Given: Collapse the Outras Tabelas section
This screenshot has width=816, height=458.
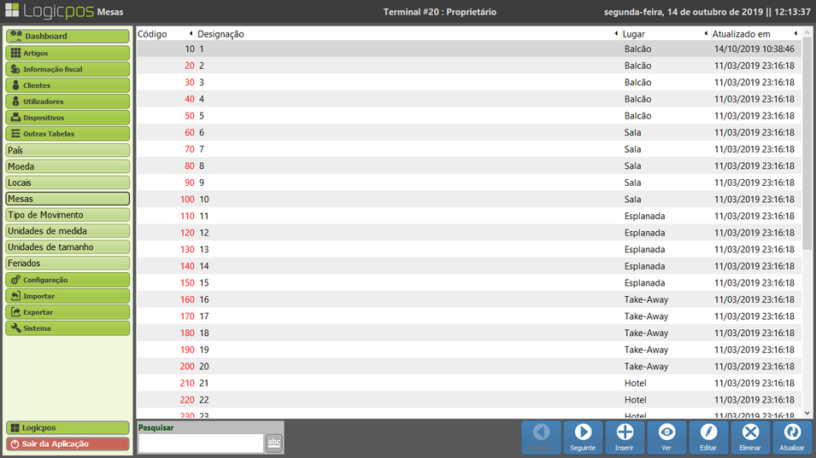Looking at the screenshot, I should pos(68,134).
